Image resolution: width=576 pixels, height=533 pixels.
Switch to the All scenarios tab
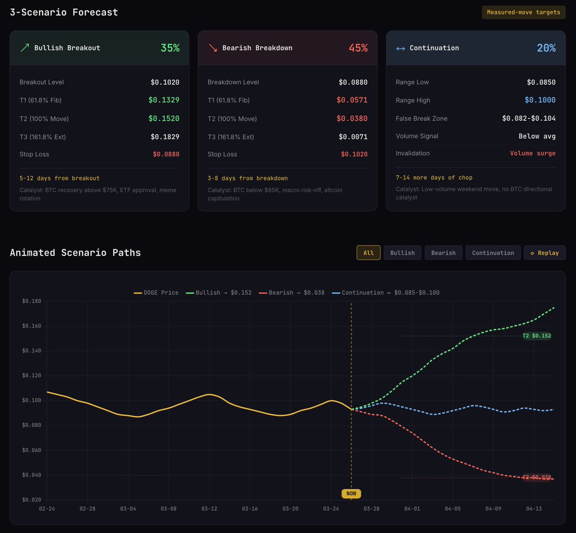tap(368, 252)
